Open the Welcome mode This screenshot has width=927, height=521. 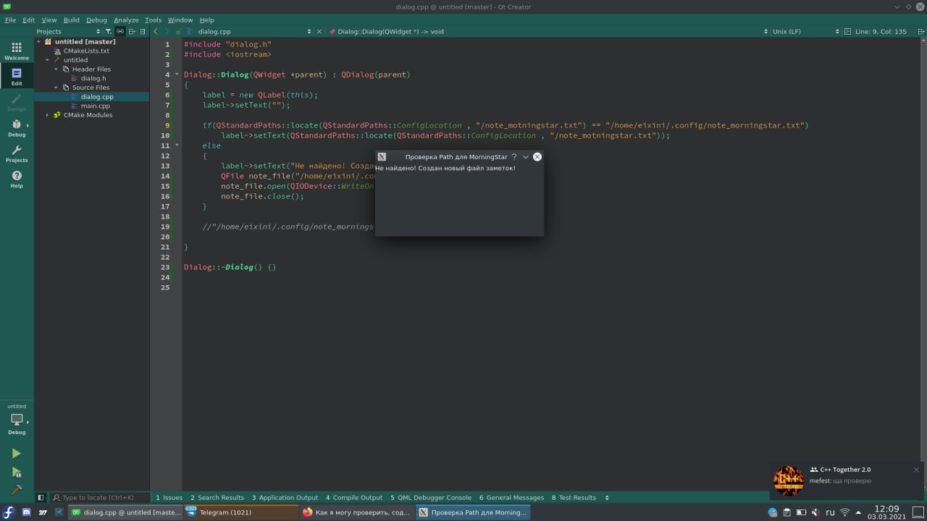[x=17, y=51]
